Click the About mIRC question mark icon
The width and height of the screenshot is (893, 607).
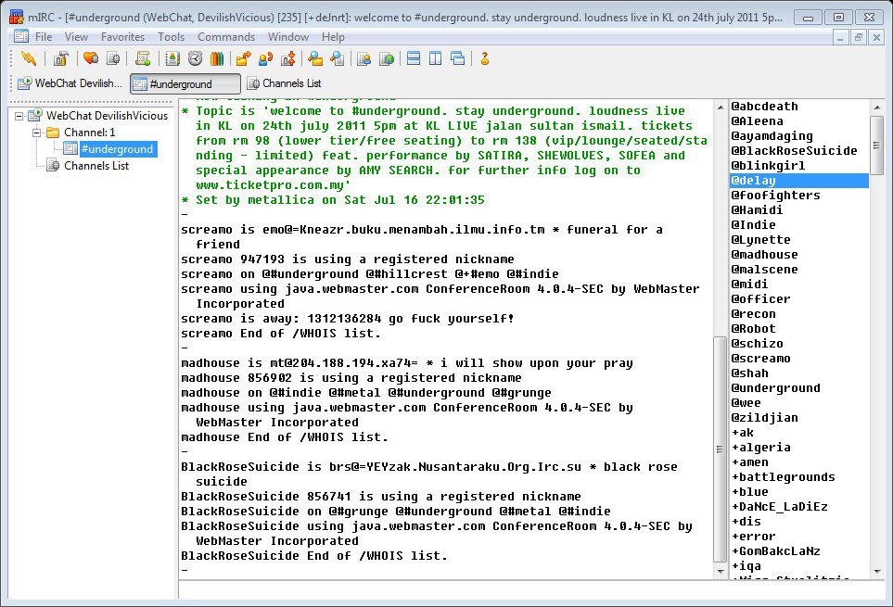point(484,58)
